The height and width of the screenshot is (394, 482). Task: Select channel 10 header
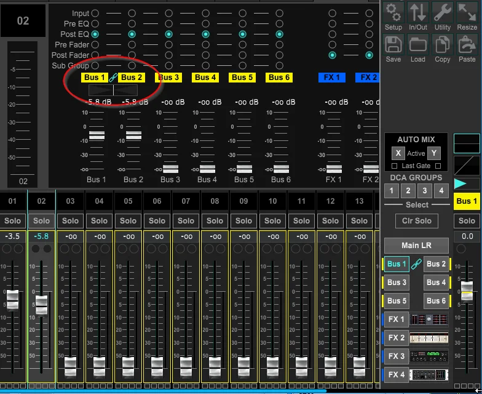(273, 201)
